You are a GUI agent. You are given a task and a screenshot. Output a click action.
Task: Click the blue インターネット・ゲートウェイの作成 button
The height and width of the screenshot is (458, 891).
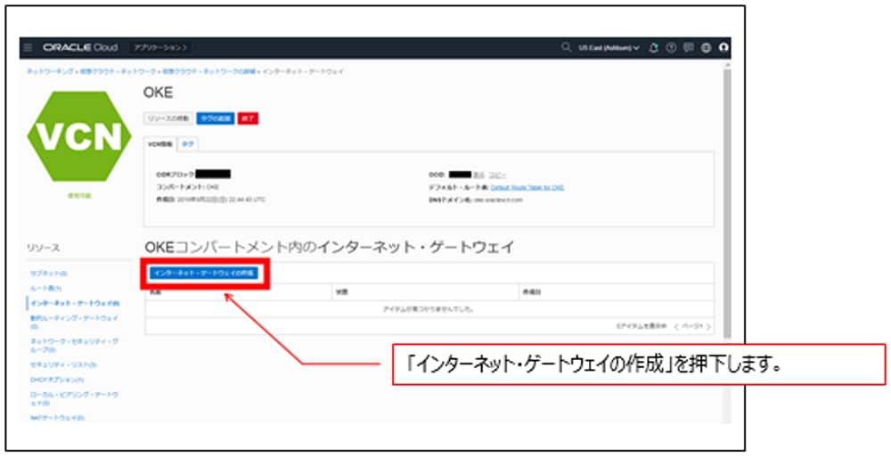(x=204, y=274)
